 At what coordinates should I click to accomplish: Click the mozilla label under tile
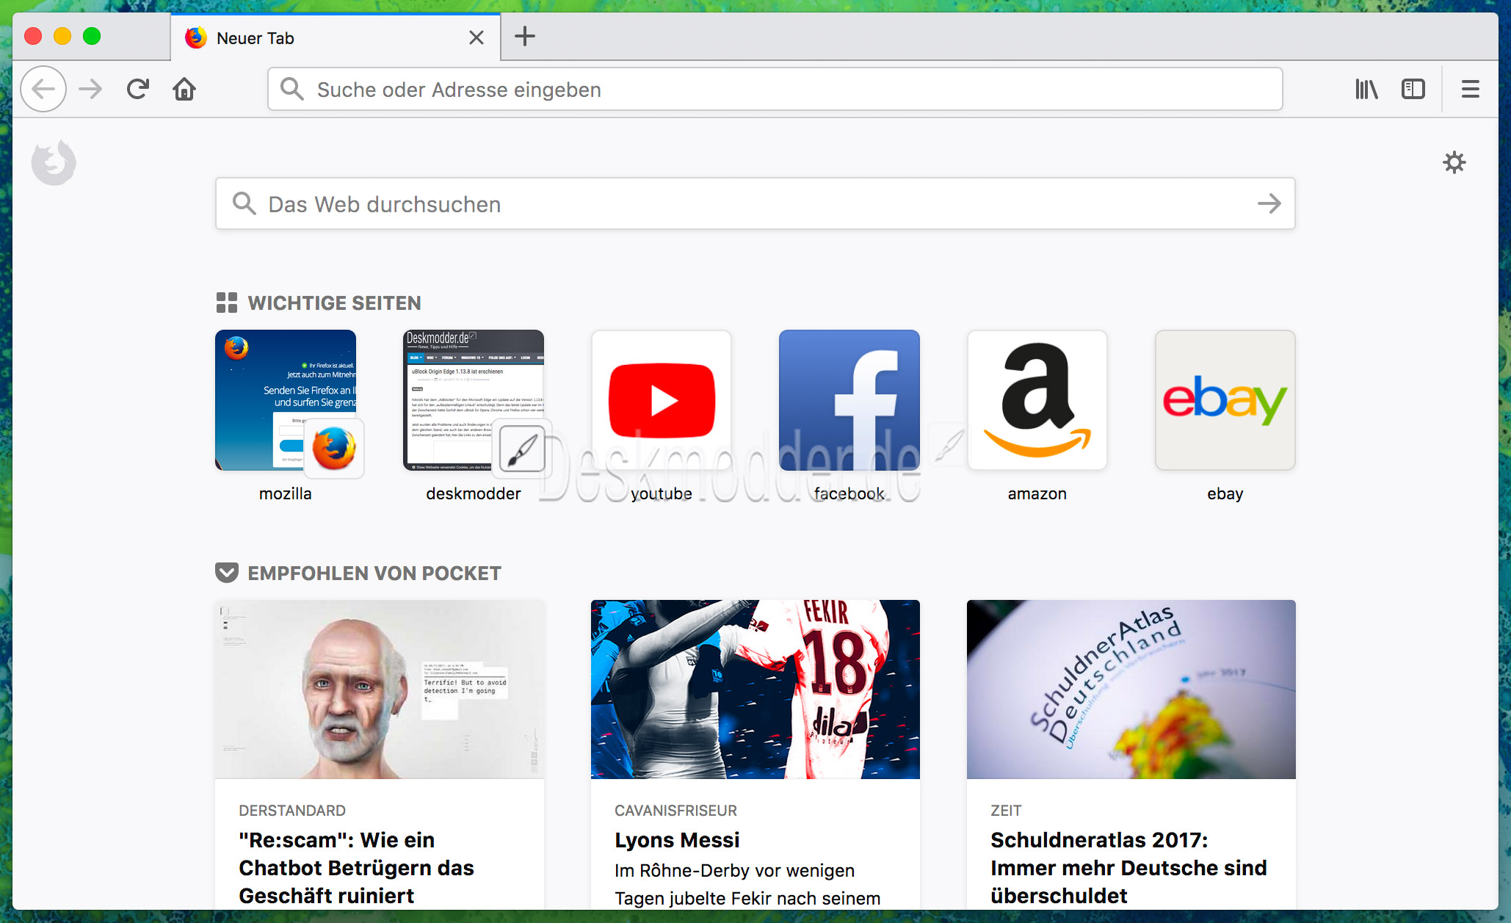[x=286, y=493]
